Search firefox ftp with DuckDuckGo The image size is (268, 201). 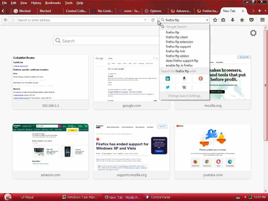click(x=201, y=79)
